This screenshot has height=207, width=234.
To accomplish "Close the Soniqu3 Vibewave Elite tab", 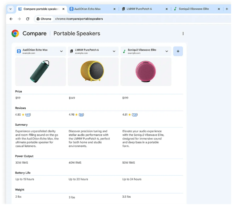I will pyautogui.click(x=219, y=9).
